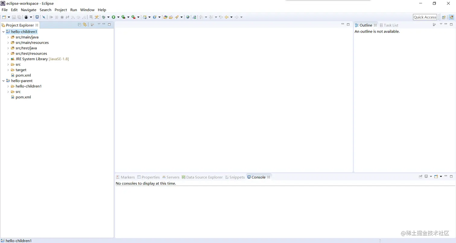Toggle Link with Editor in Project Explorer
Image resolution: width=456 pixels, height=243 pixels.
click(x=85, y=24)
